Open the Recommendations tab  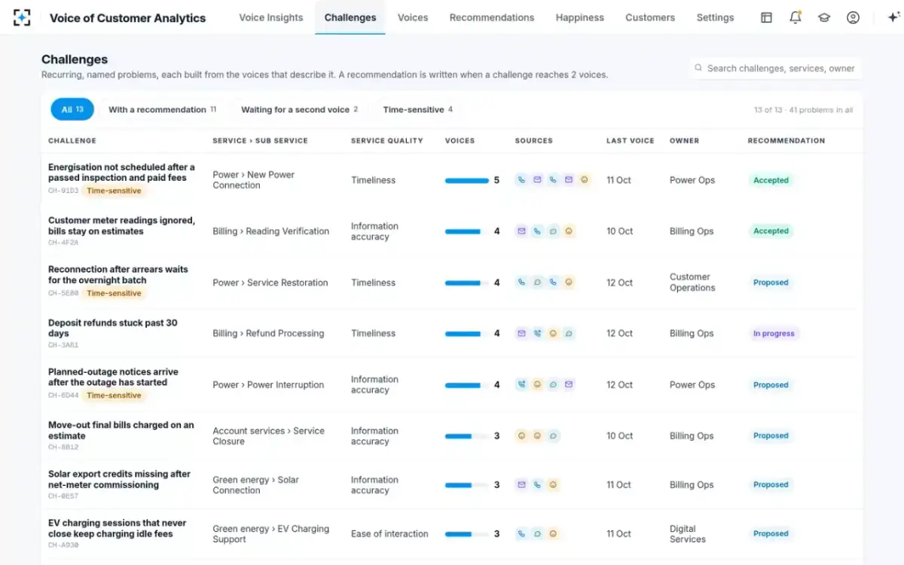[x=492, y=17]
